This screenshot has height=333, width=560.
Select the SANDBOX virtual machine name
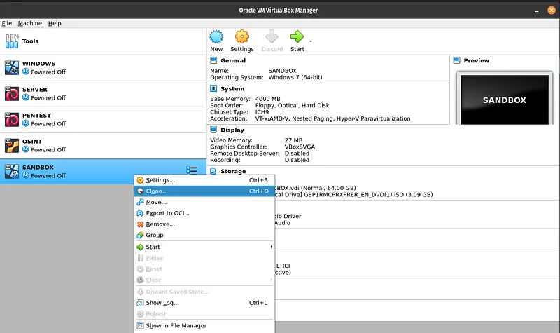[38, 168]
